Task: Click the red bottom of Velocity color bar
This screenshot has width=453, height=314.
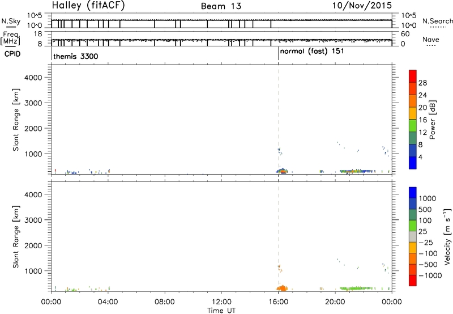Action: [x=413, y=280]
